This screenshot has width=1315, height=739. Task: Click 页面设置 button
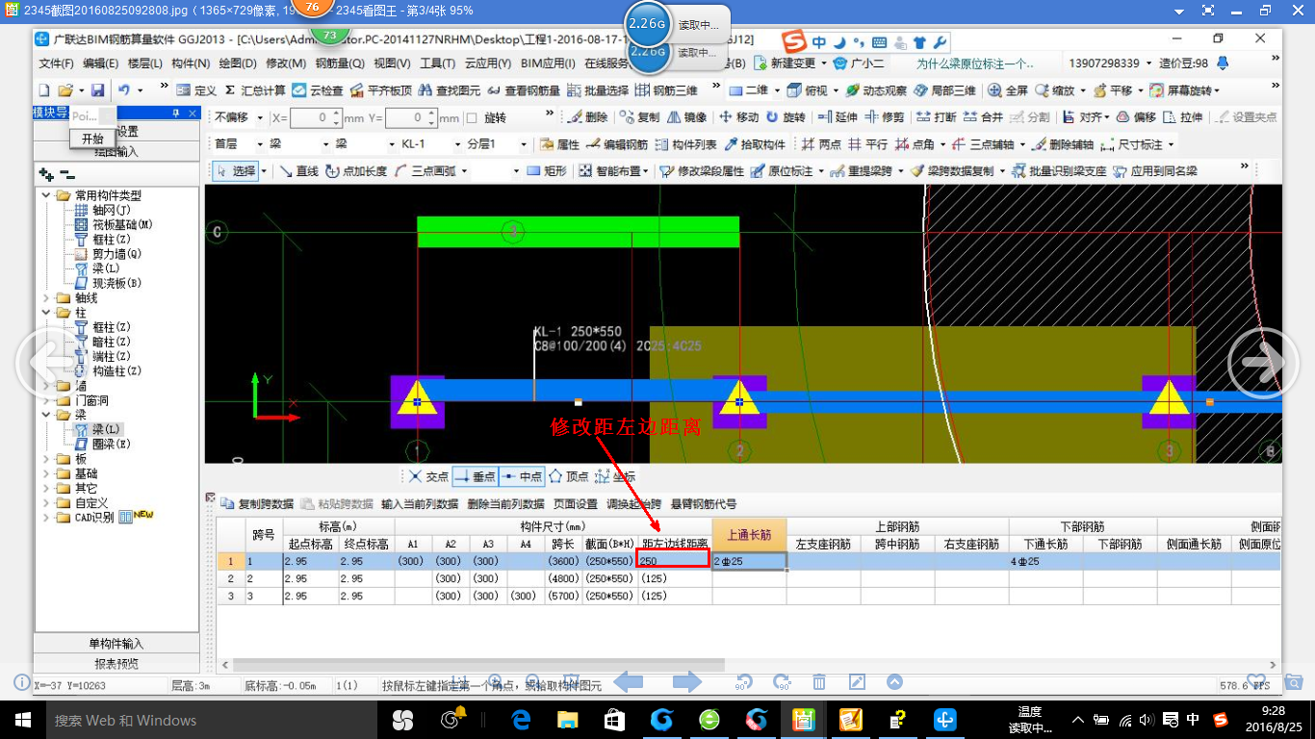[x=576, y=503]
